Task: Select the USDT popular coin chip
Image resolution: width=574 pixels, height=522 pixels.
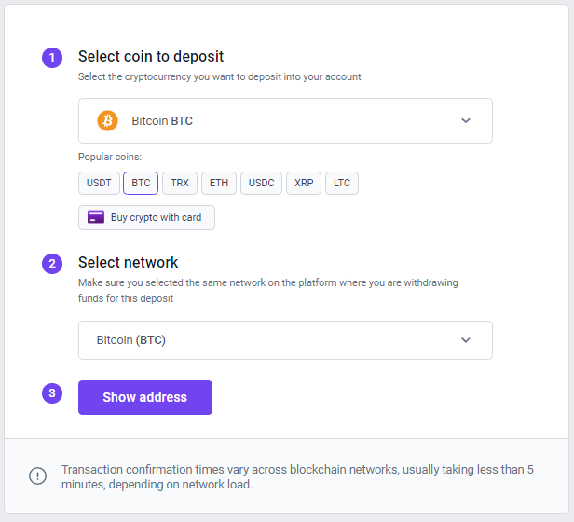Action: point(99,183)
